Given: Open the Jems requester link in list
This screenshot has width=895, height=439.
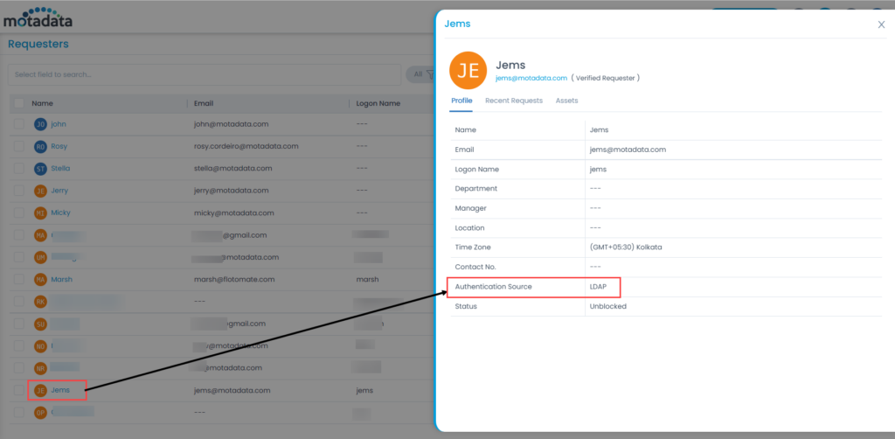Looking at the screenshot, I should click(x=60, y=390).
